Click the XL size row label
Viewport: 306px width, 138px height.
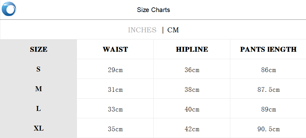(38, 128)
